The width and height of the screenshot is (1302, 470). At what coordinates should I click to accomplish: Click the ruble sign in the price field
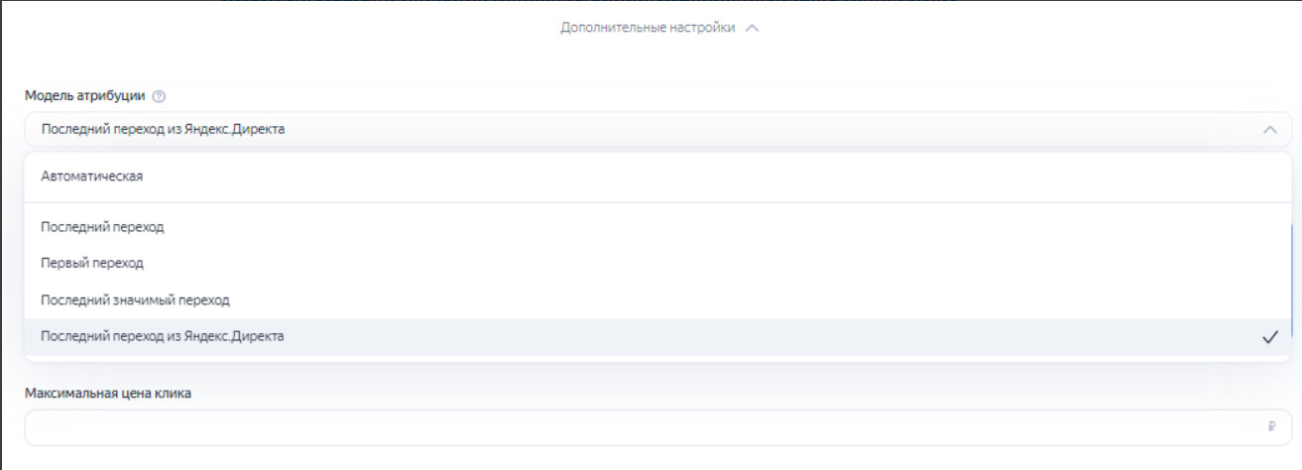[1270, 426]
